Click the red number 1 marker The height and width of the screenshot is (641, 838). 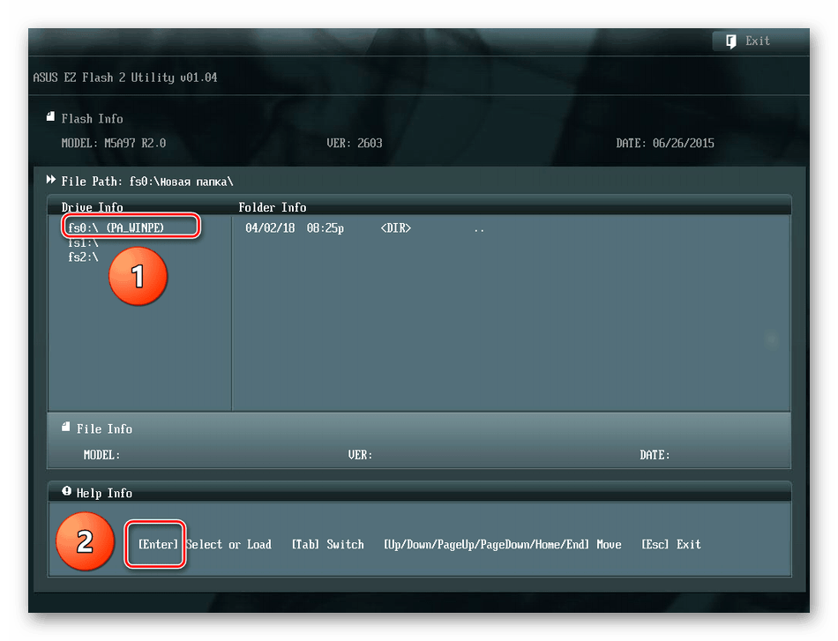tap(138, 276)
